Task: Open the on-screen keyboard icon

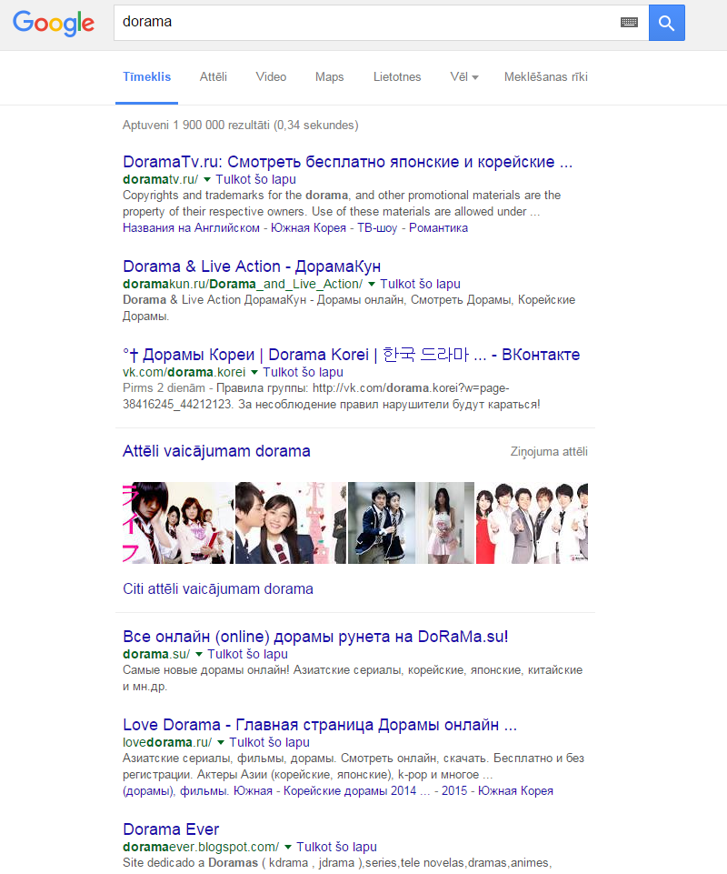Action: pyautogui.click(x=629, y=23)
